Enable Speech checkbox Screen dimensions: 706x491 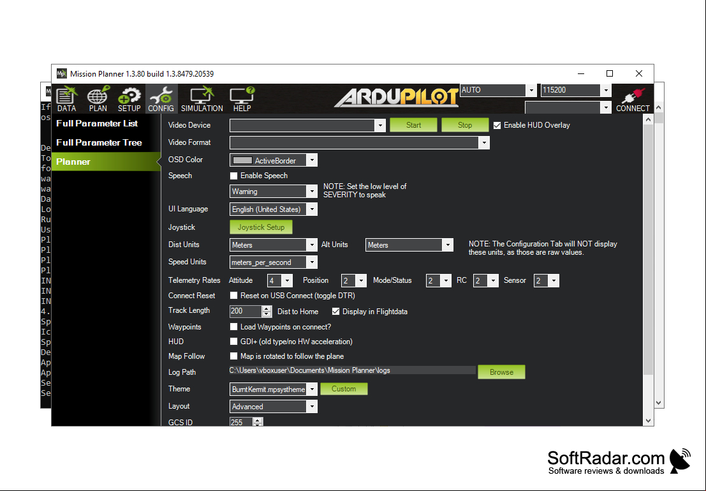click(233, 176)
